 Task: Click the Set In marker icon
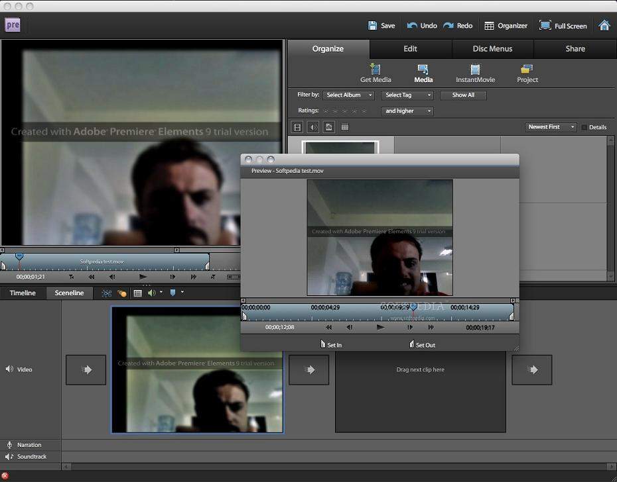(323, 344)
